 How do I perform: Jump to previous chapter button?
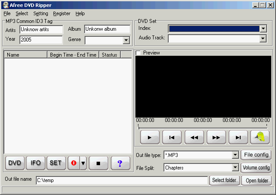tap(172, 137)
